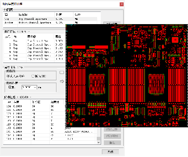The height and width of the screenshot is (157, 188).
Task: Select stencil row with ID 131
Action: pyautogui.click(x=49, y=132)
